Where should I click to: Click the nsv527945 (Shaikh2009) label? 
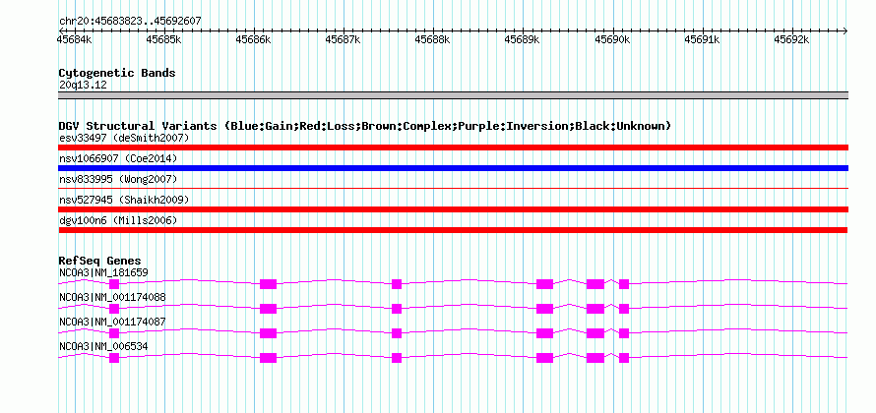point(124,200)
